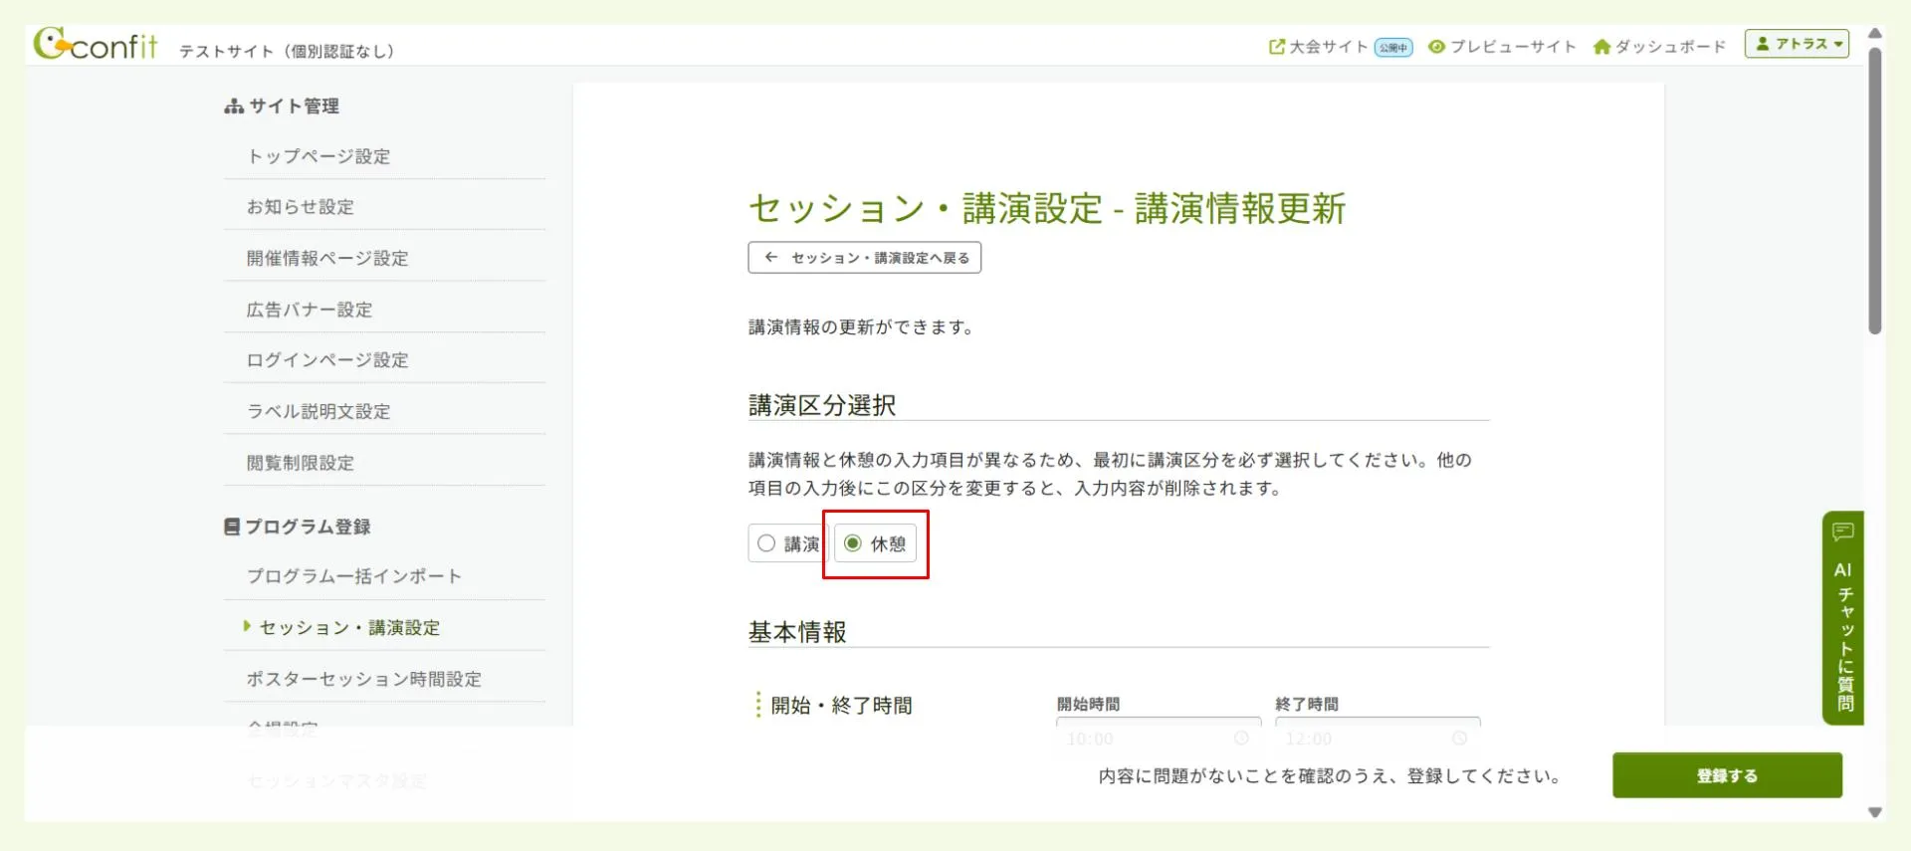
Task: Click the scrollbar down arrow
Action: pos(1875,812)
